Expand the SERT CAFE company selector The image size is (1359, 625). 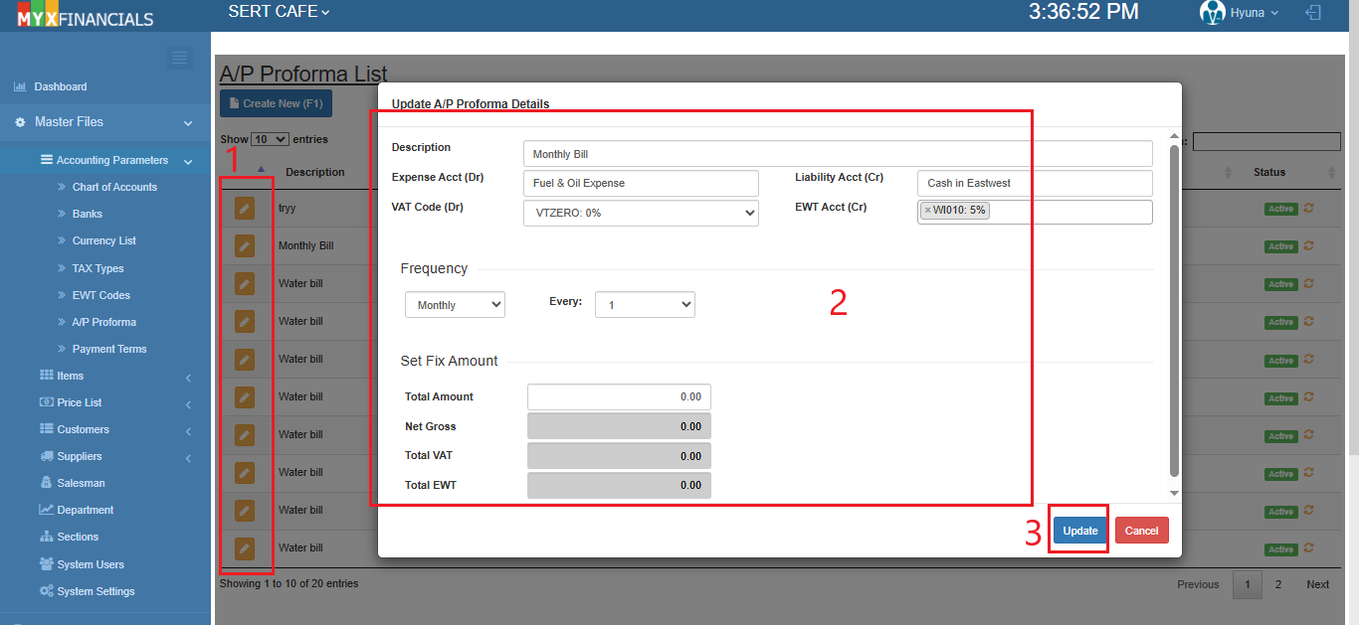(279, 12)
